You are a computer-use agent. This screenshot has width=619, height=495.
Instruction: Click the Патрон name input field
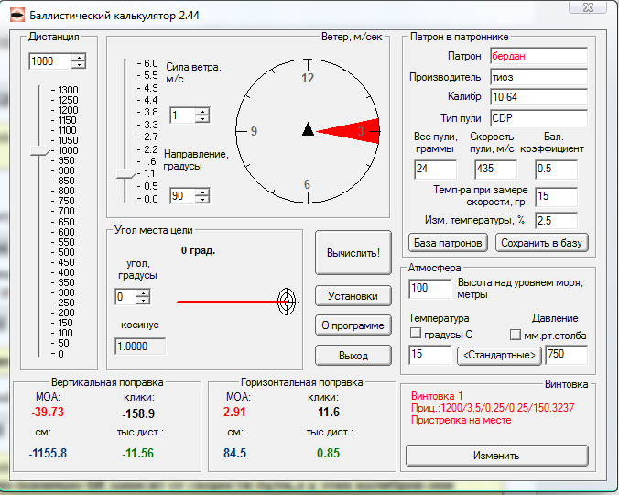(x=538, y=55)
